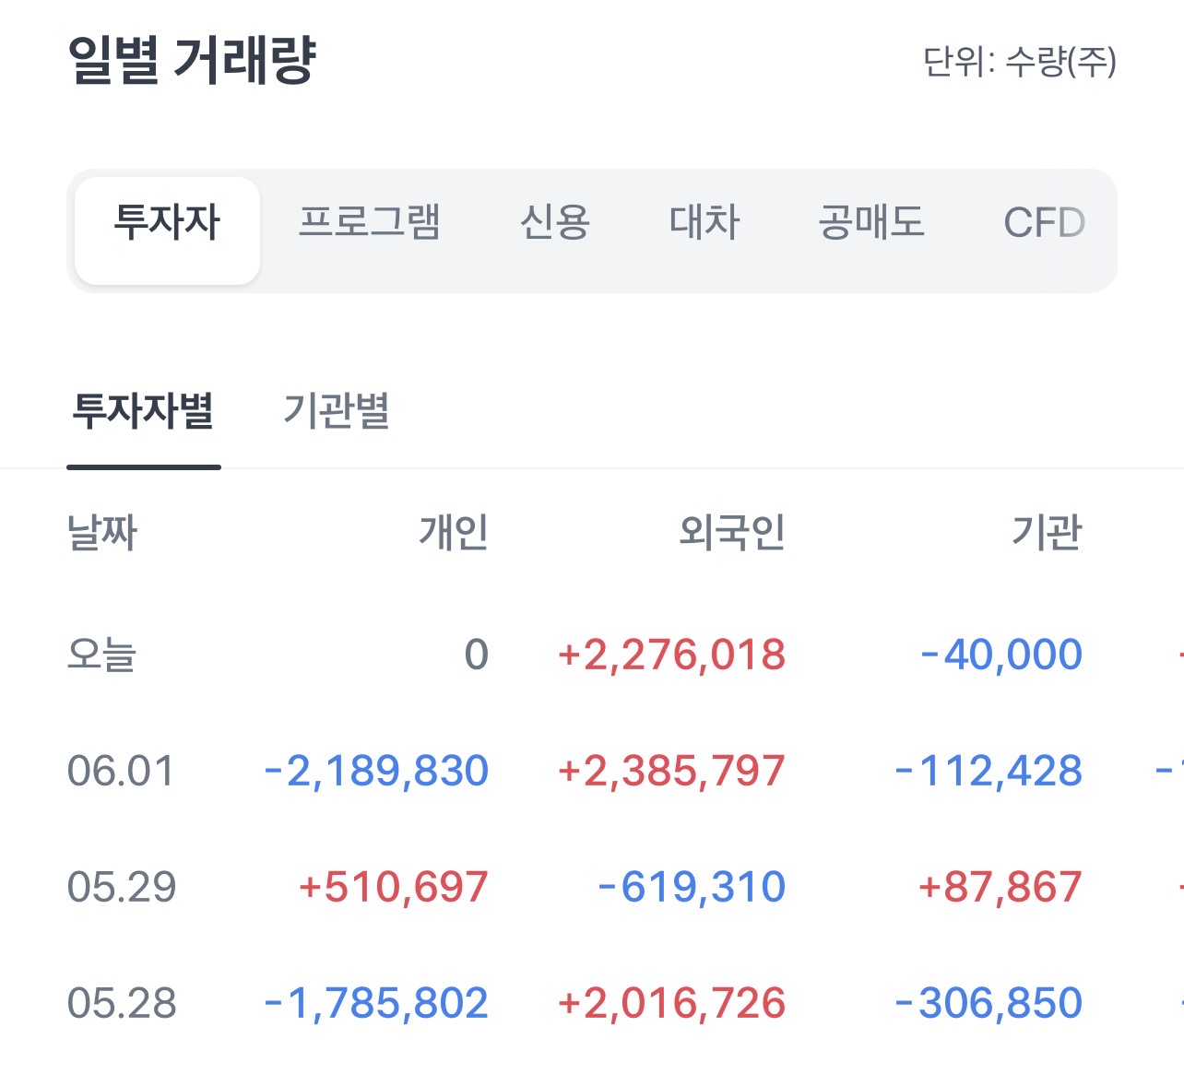1184x1074 pixels.
Task: Select the CFD tab
Action: coord(1044,222)
